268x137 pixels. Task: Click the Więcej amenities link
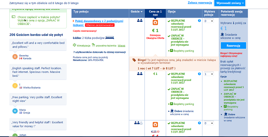pos(121,46)
